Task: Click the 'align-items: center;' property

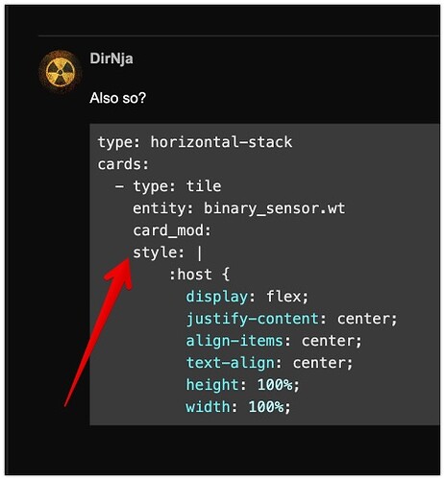Action: coord(274,341)
